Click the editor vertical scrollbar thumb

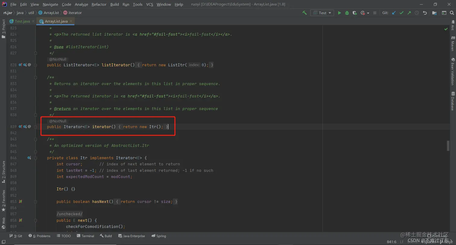(x=448, y=146)
